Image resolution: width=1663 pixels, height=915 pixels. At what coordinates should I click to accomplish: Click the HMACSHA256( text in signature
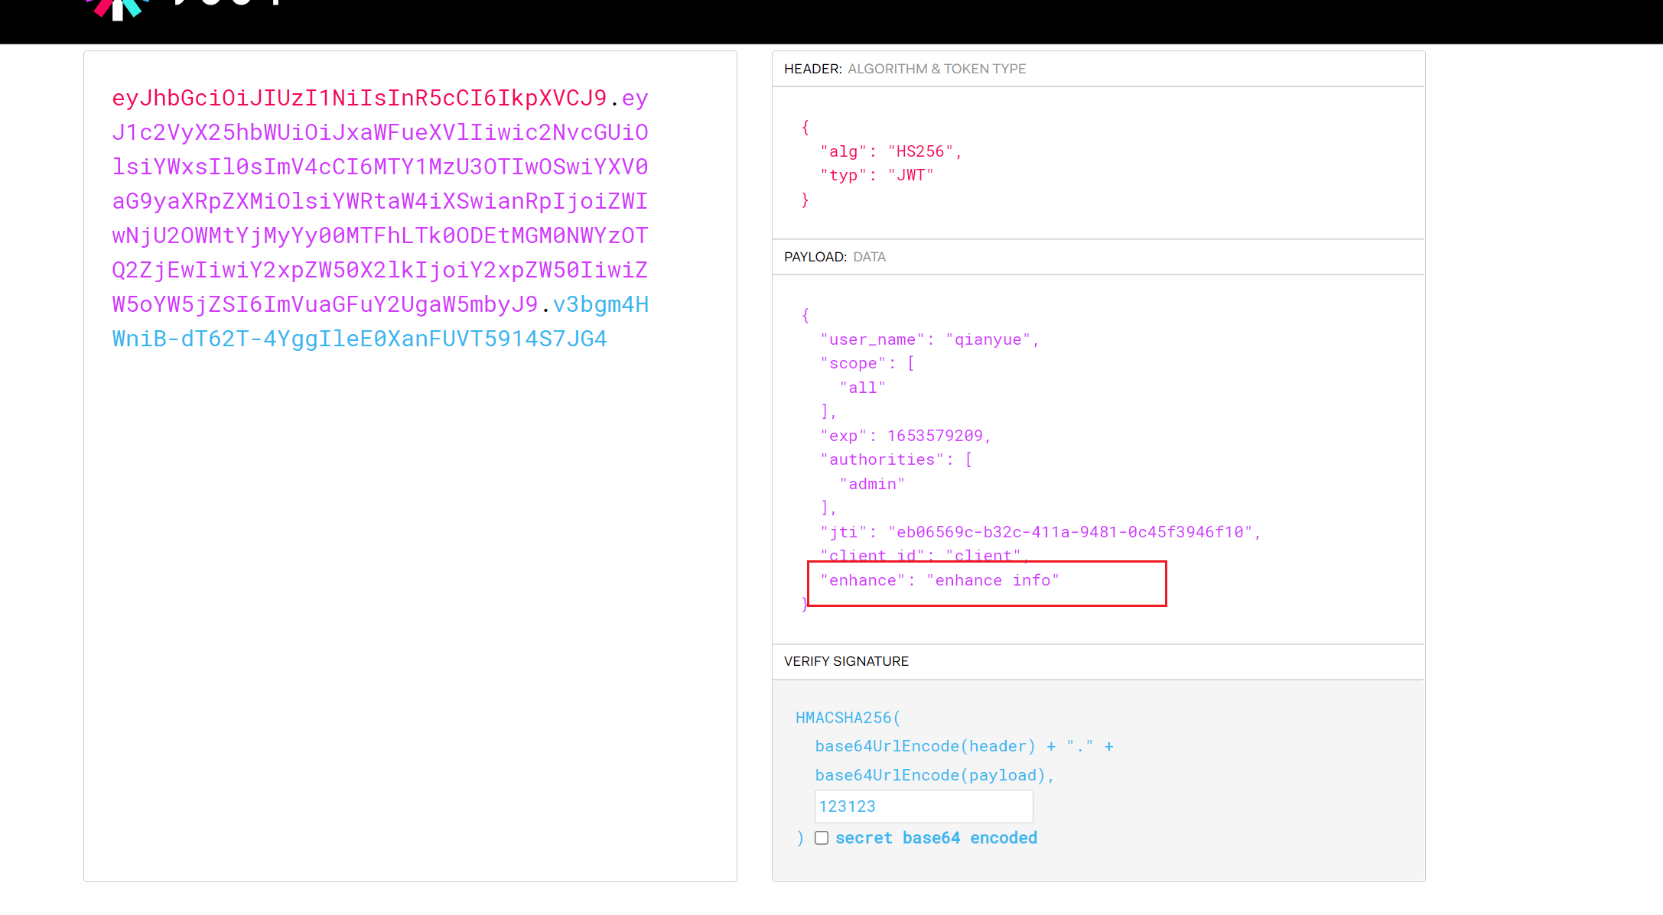[x=848, y=718]
